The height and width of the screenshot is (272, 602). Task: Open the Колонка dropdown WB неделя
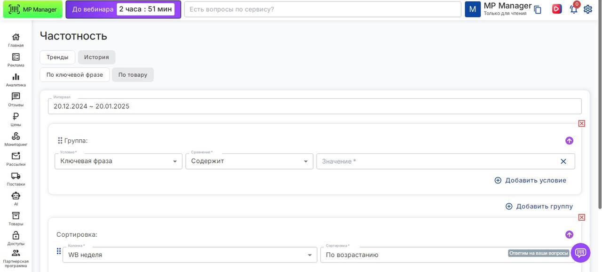point(190,255)
